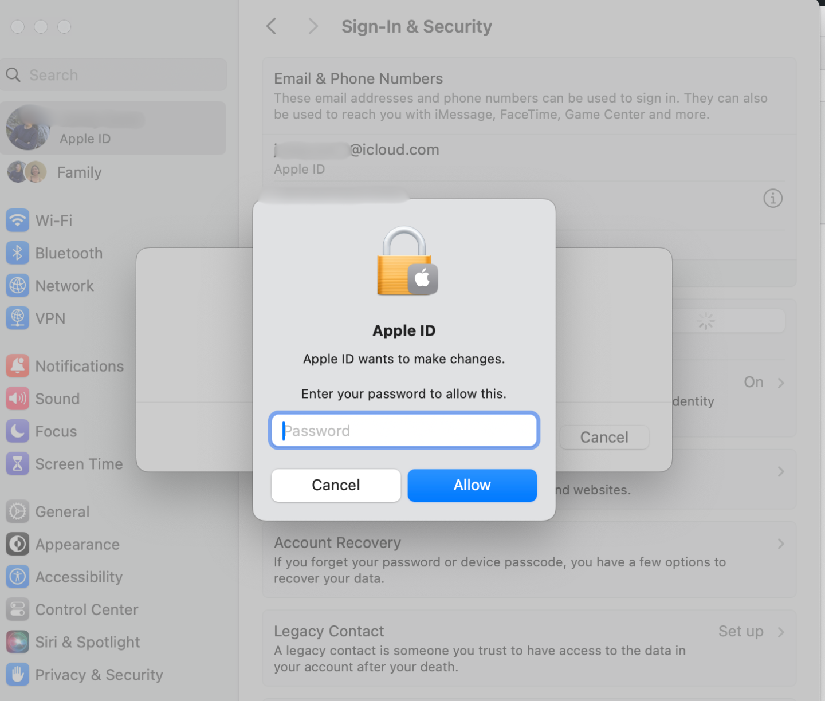The height and width of the screenshot is (701, 825).
Task: Click the Control Center icon
Action: (x=18, y=609)
